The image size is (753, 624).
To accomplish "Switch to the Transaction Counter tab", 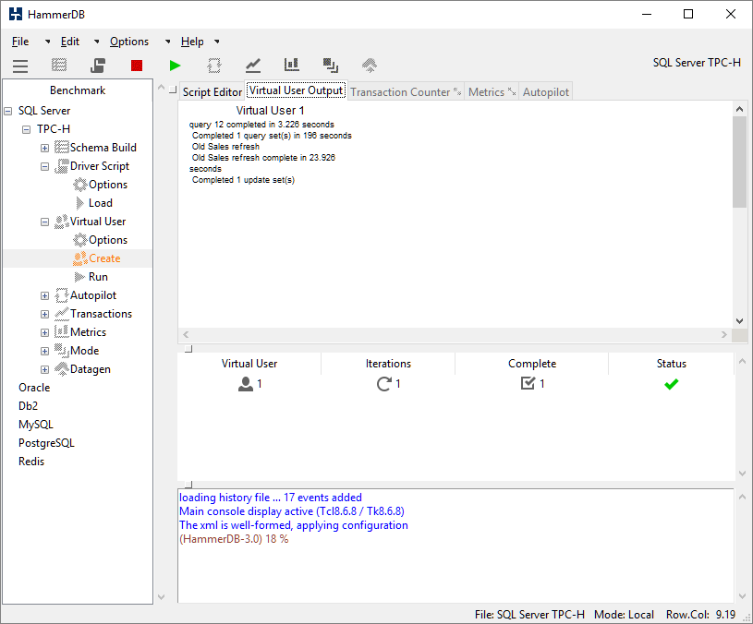I will tap(406, 91).
